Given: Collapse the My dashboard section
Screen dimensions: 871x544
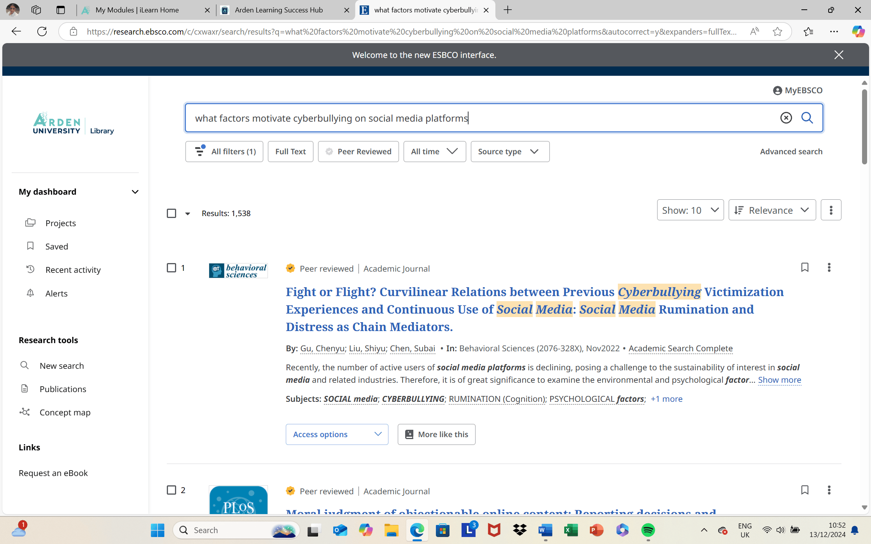Looking at the screenshot, I should coord(135,192).
